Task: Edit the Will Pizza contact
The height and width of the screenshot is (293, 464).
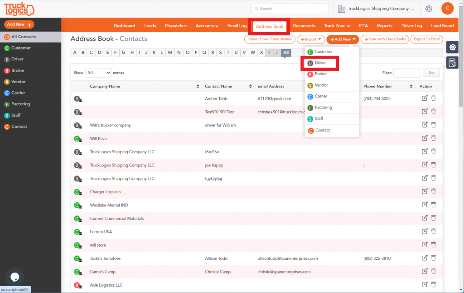Action: point(425,138)
